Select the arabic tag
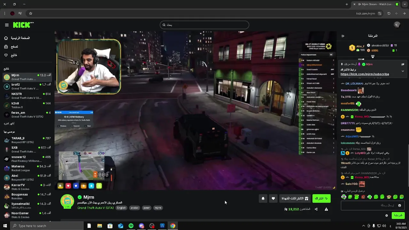 (135, 208)
